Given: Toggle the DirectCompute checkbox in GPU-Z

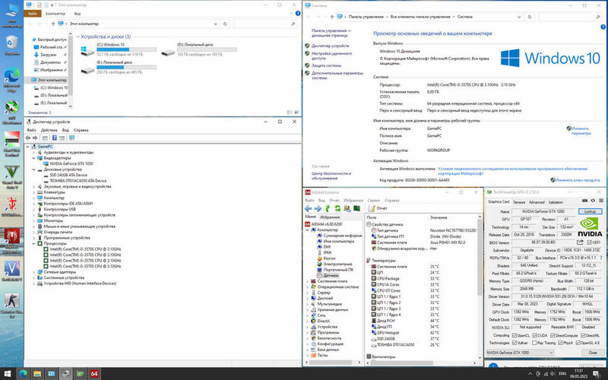Looking at the screenshot, I should 553,335.
